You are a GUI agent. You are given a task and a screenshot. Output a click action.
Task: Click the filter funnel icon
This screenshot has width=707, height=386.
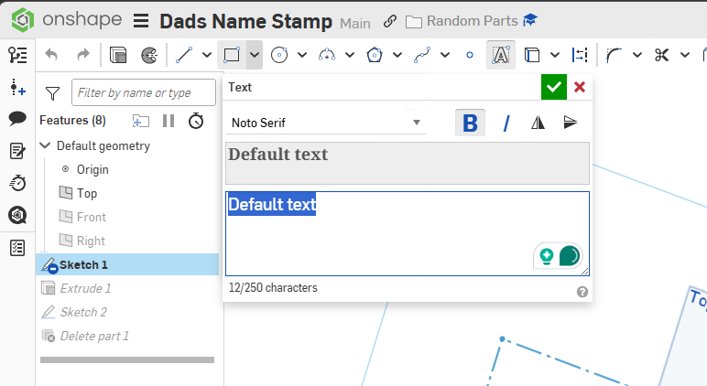tap(53, 93)
